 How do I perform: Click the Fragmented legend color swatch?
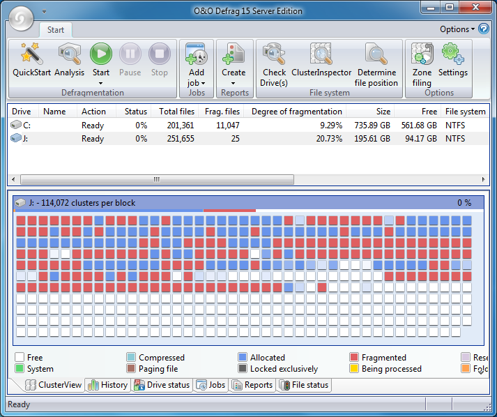pos(354,357)
